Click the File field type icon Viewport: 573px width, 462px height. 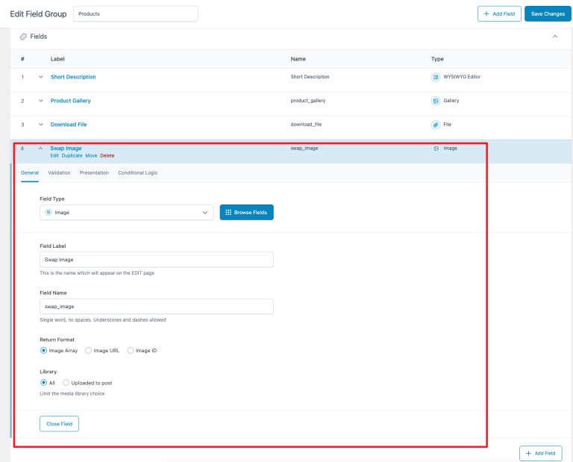[x=436, y=125]
